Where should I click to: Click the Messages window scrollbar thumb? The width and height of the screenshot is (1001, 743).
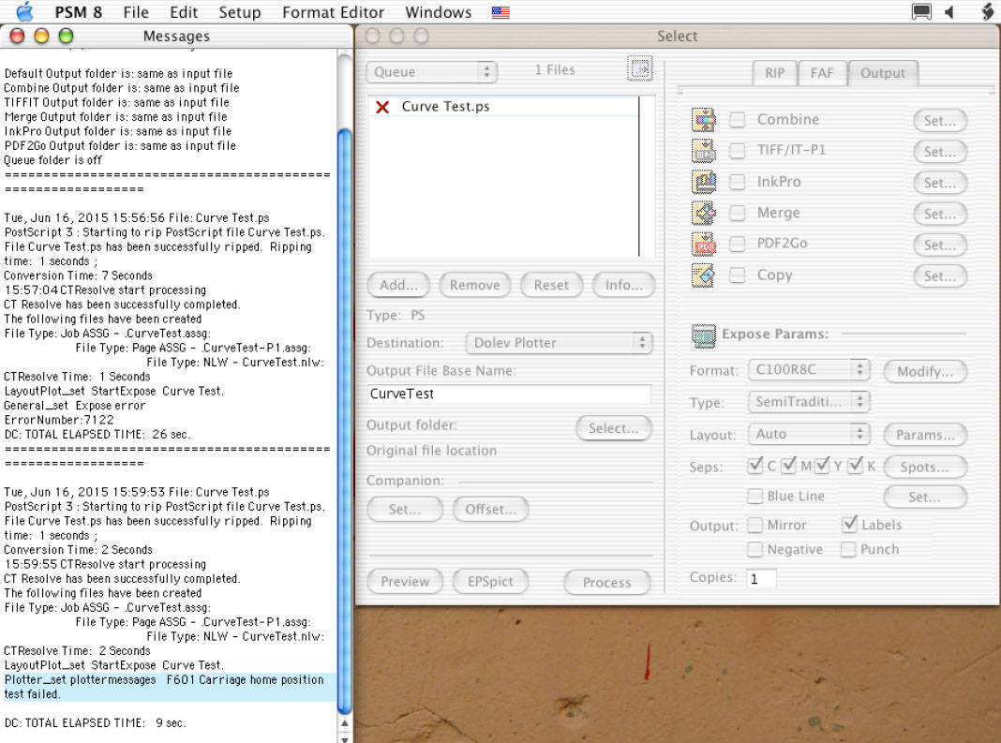(x=345, y=422)
